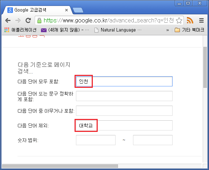Image resolution: width=209 pixels, height=170 pixels.
Task: Close the Google 고급검색 tab
Action: pos(67,10)
